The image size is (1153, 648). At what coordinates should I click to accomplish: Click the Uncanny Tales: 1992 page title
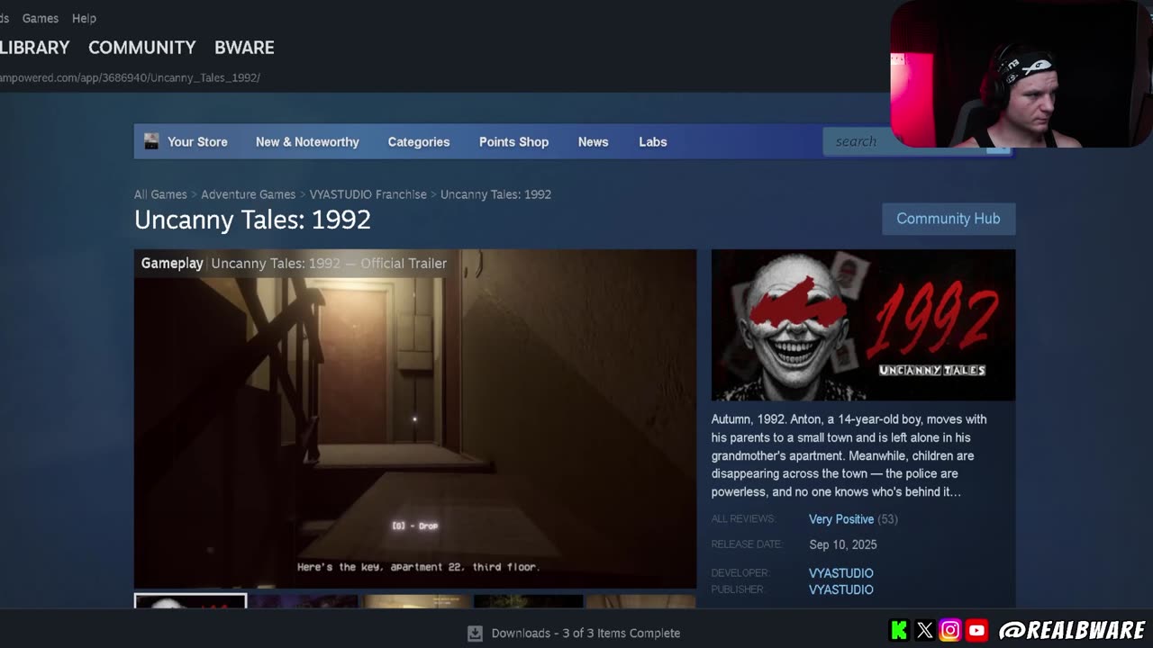[252, 220]
